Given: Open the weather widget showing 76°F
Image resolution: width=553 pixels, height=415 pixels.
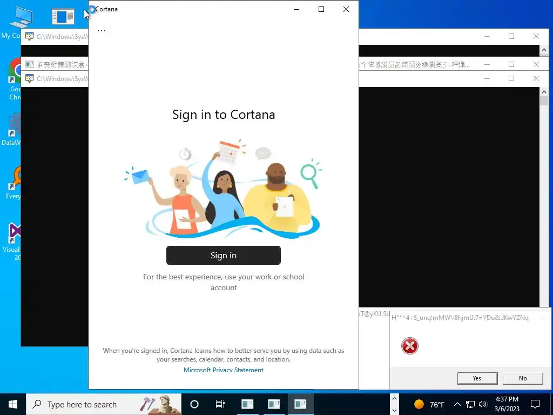Looking at the screenshot, I should pyautogui.click(x=429, y=404).
